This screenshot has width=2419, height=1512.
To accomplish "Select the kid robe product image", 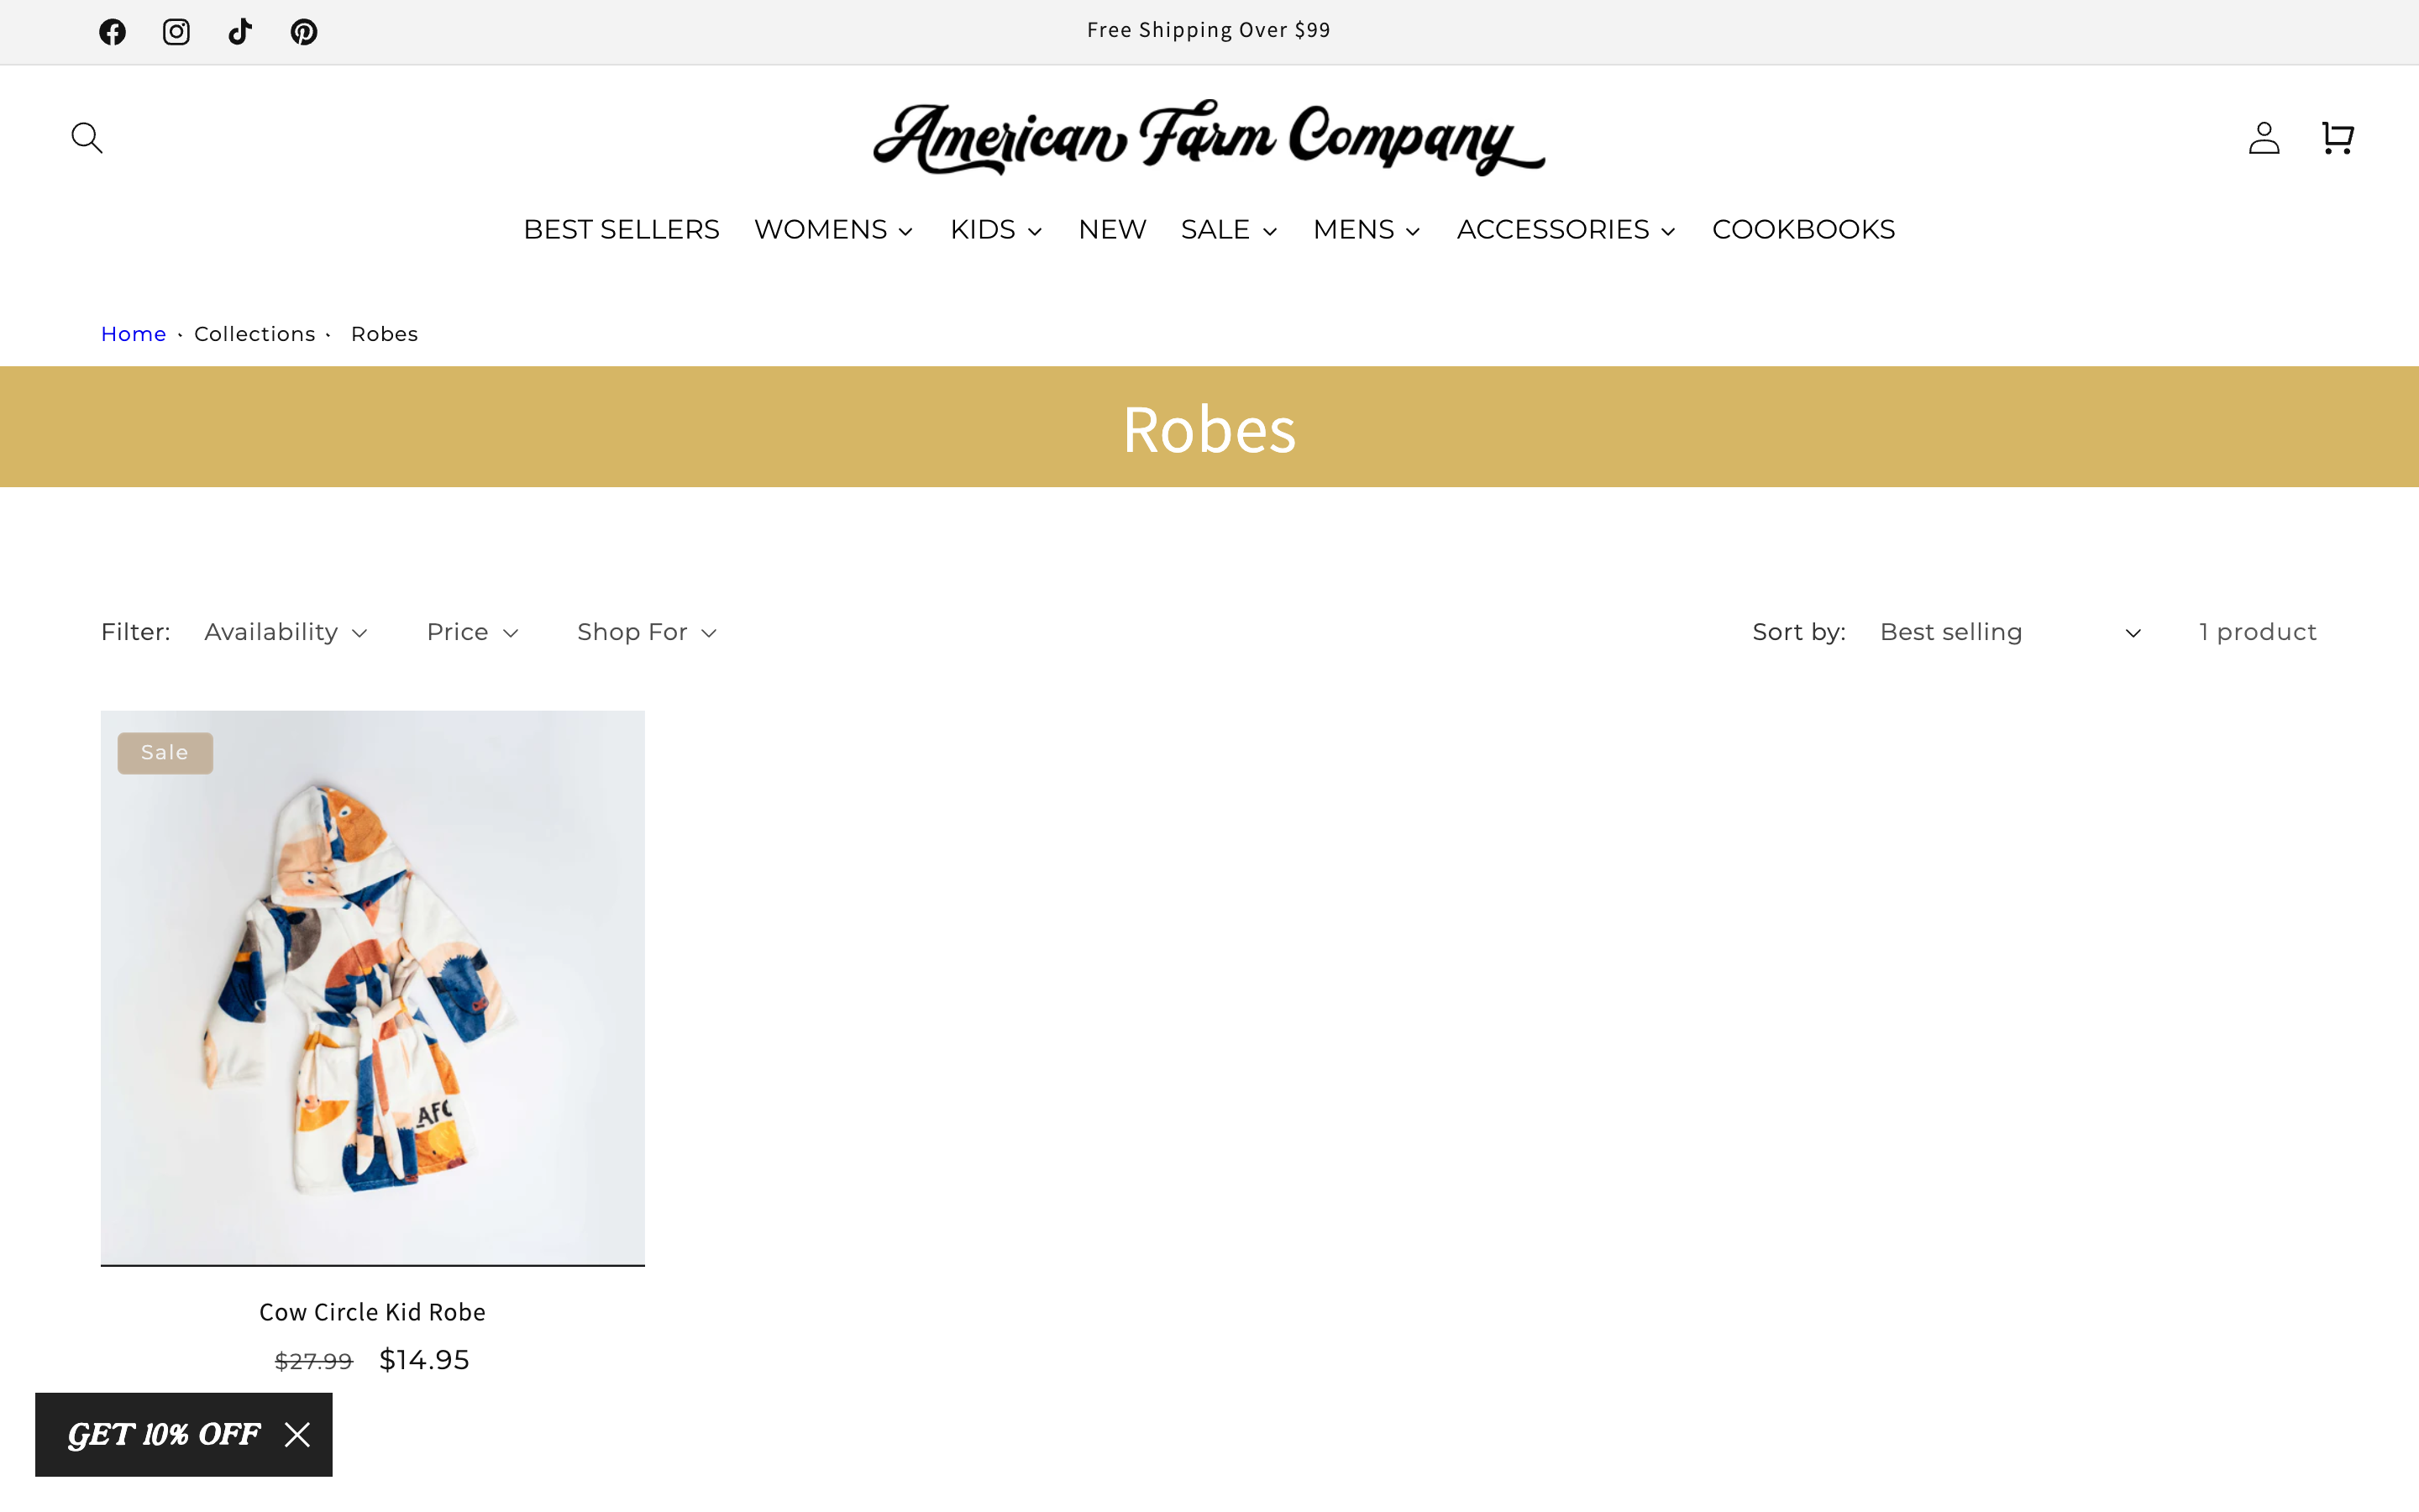I will point(373,988).
